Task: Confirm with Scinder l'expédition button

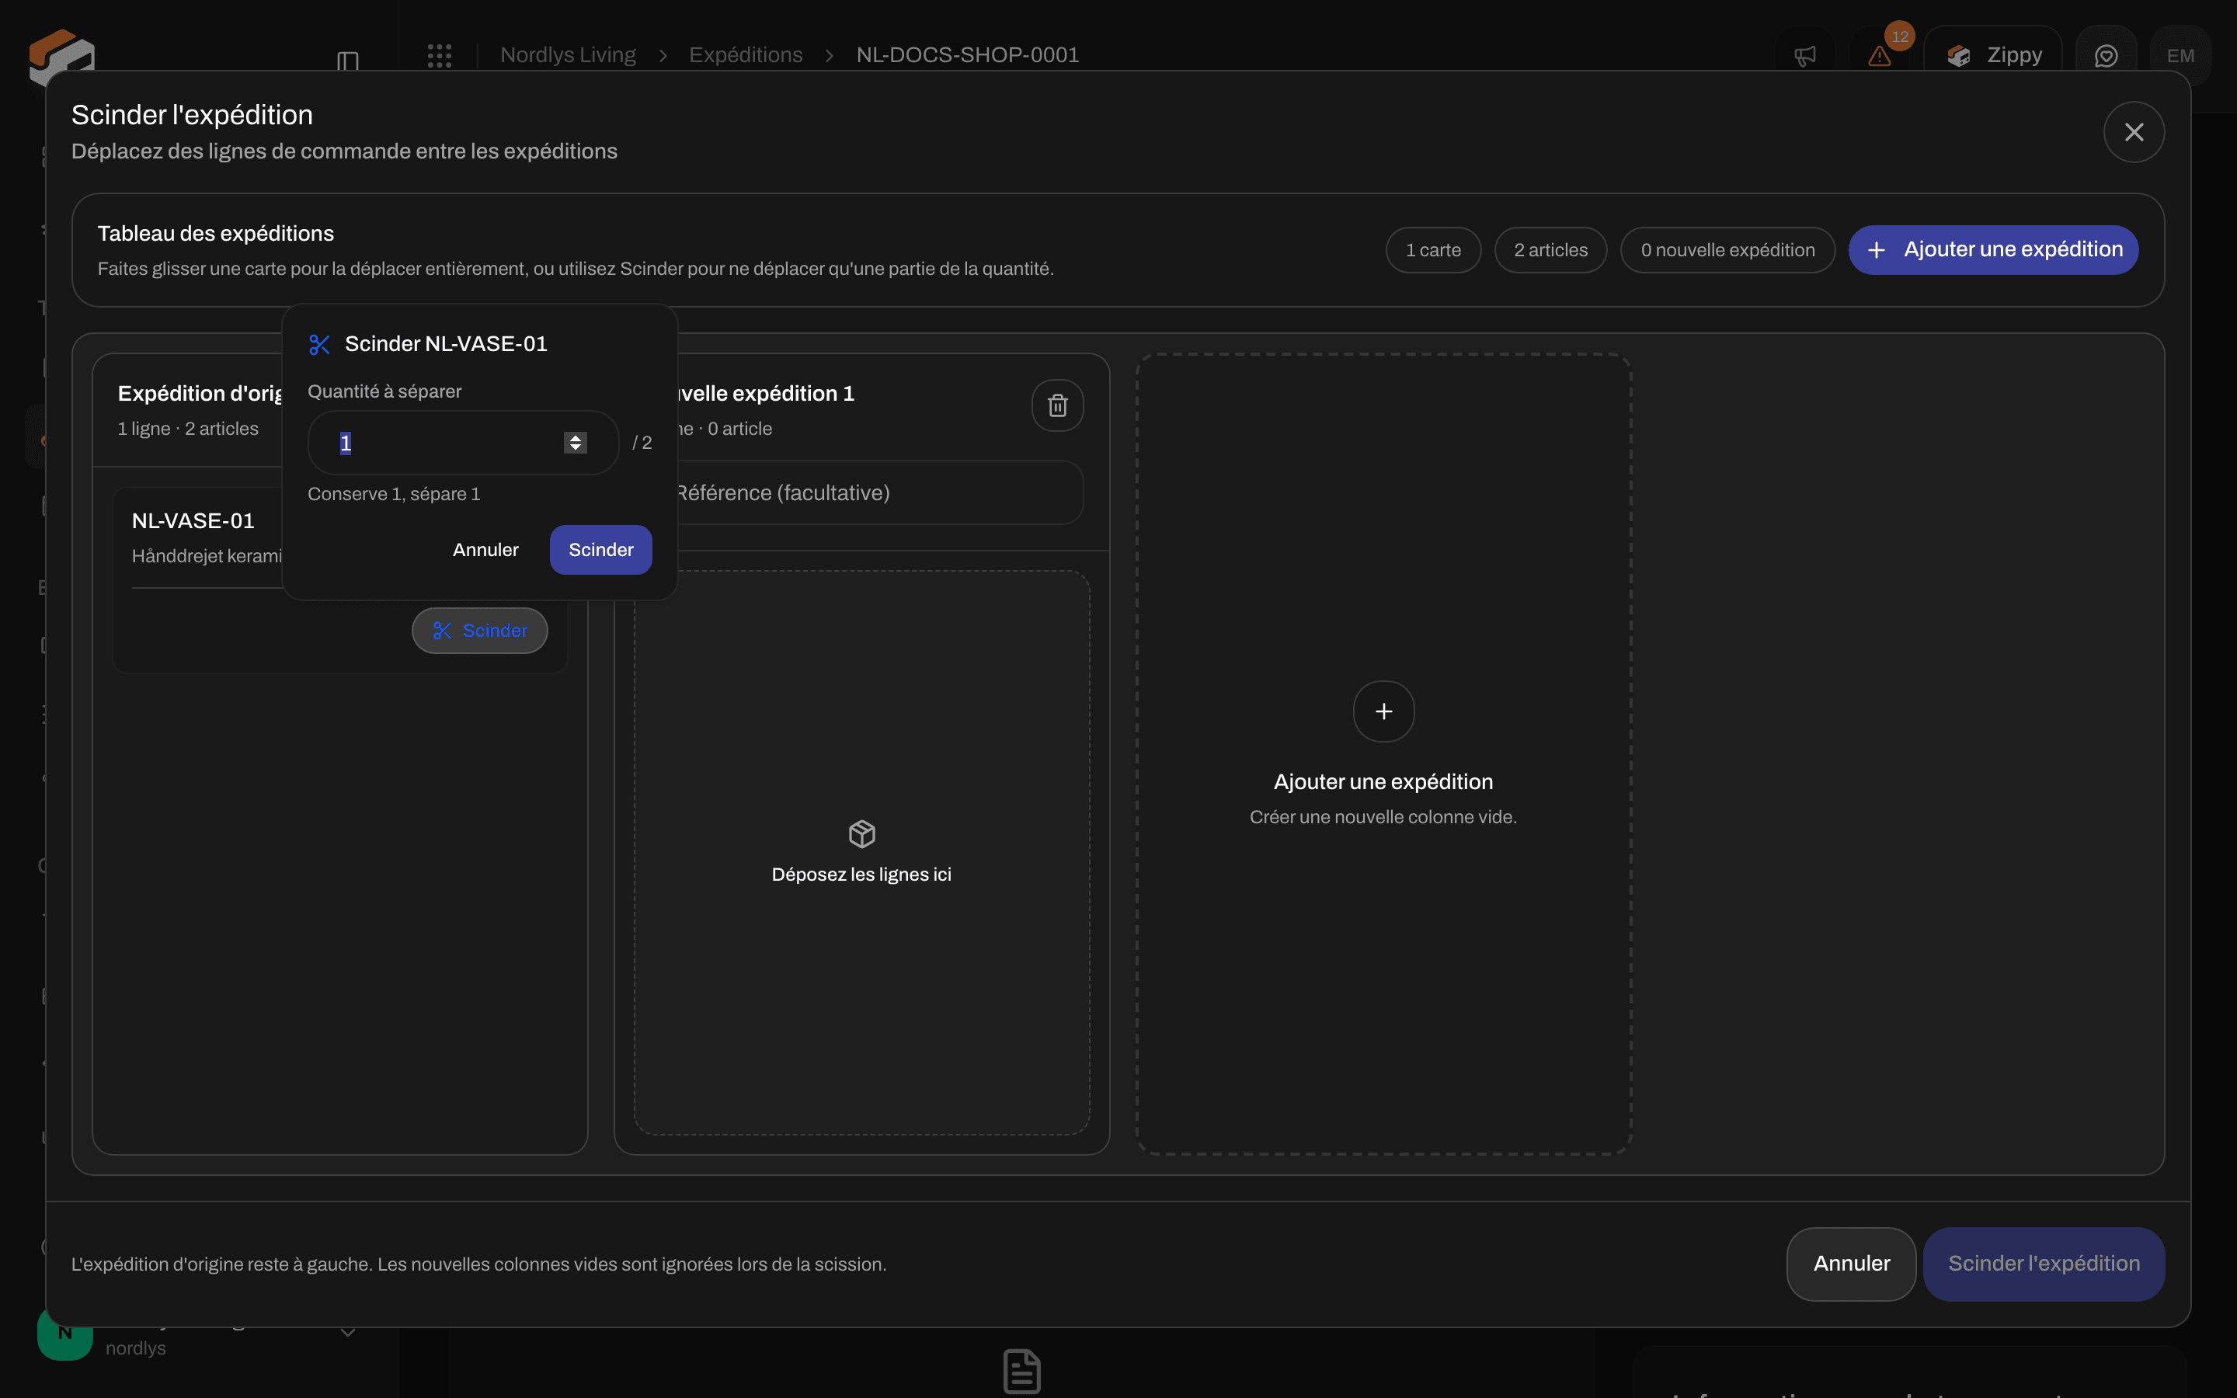Action: click(x=2044, y=1264)
